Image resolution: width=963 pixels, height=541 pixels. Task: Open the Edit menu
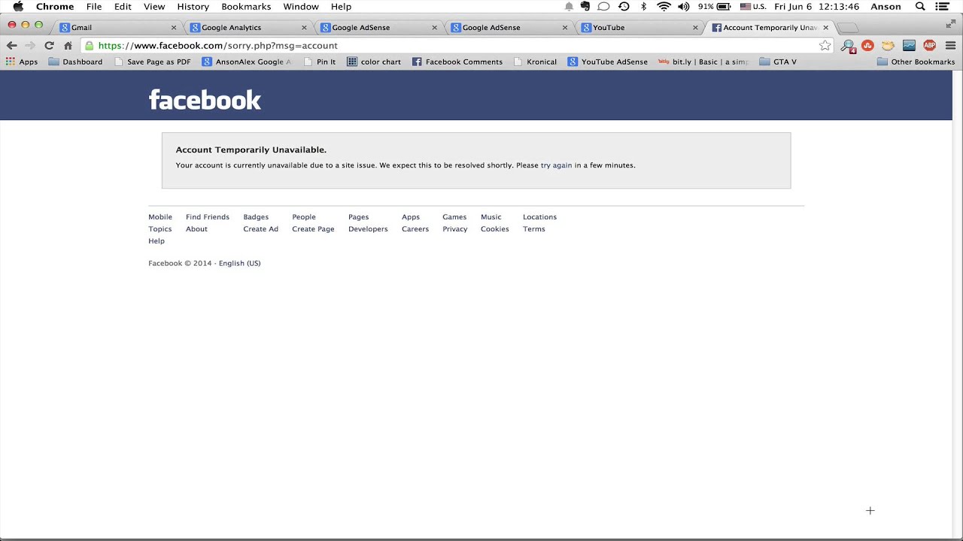[x=123, y=6]
